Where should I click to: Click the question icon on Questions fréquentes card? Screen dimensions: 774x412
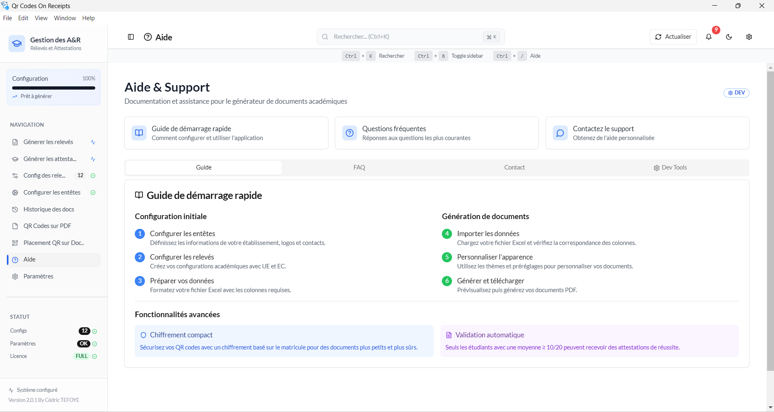coord(350,133)
